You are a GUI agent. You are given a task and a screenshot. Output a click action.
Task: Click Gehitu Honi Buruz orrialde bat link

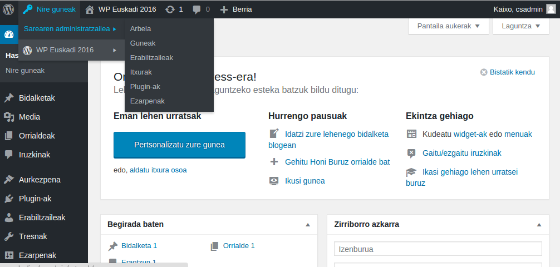pyautogui.click(x=337, y=162)
